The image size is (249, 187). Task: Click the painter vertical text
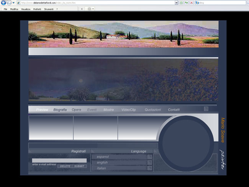[x=223, y=159]
